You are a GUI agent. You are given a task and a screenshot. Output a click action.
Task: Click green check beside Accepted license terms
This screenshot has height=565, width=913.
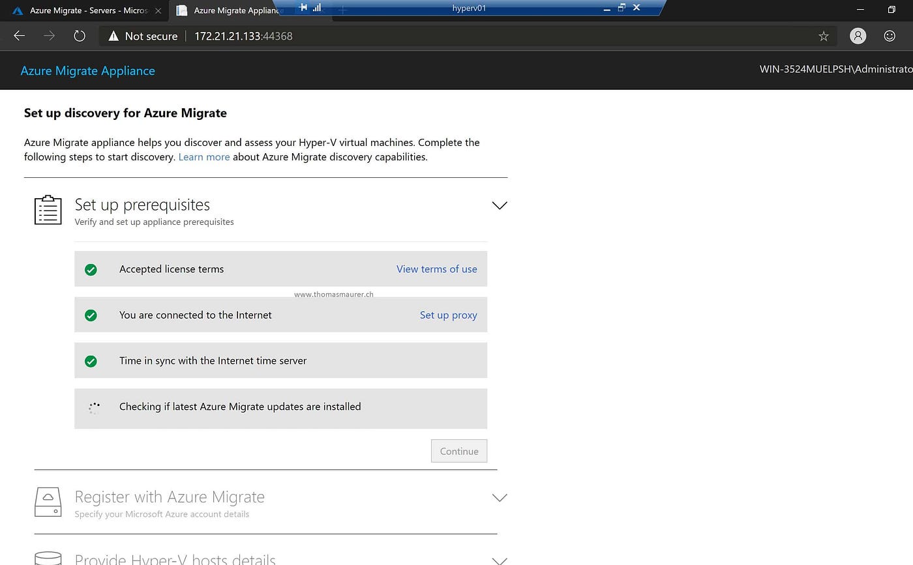point(91,269)
